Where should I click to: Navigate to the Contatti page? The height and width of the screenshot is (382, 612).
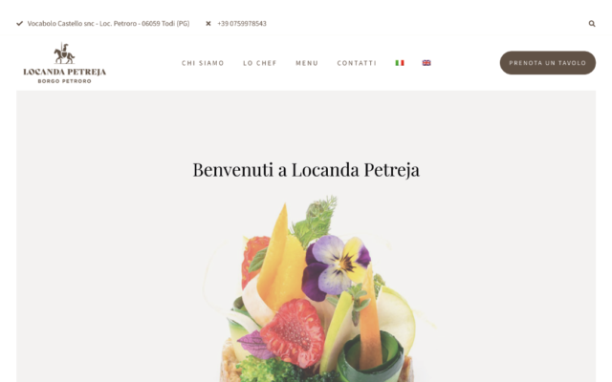click(x=357, y=63)
